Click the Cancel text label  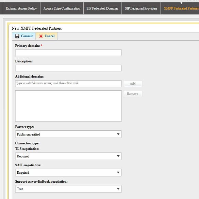point(50,36)
